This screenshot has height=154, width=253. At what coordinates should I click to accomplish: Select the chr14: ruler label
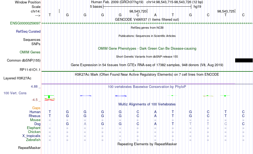click(x=35, y=11)
